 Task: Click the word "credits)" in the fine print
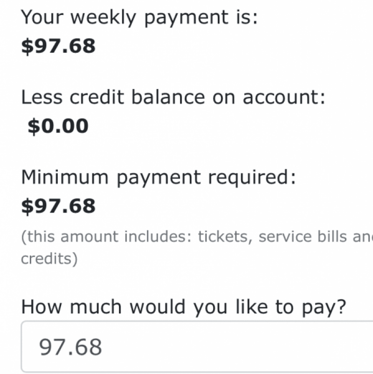pos(49,258)
